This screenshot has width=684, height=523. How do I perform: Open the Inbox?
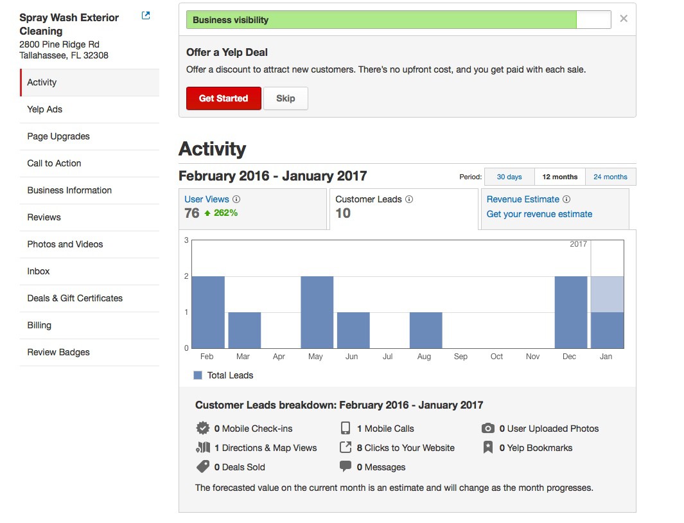89,272
